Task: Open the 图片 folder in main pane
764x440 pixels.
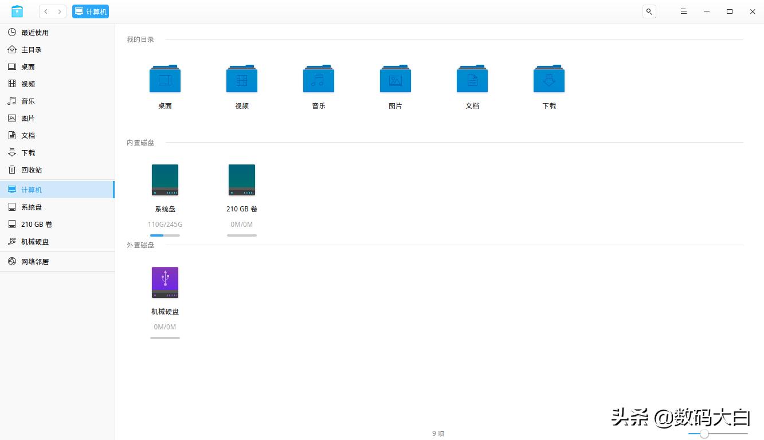Action: (x=395, y=79)
